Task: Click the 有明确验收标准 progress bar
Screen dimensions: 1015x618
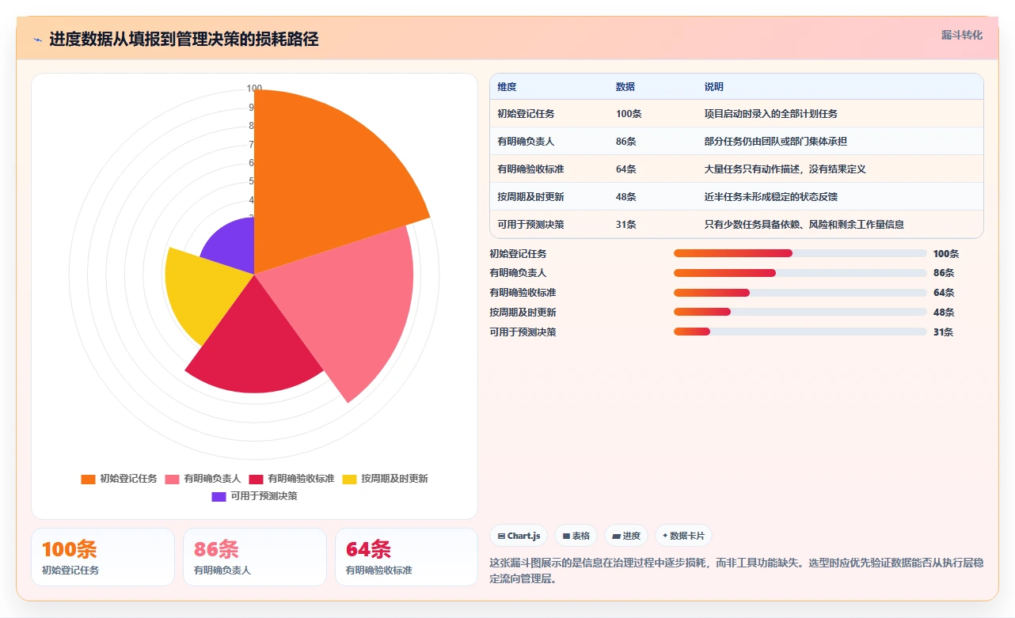Action: [x=800, y=293]
